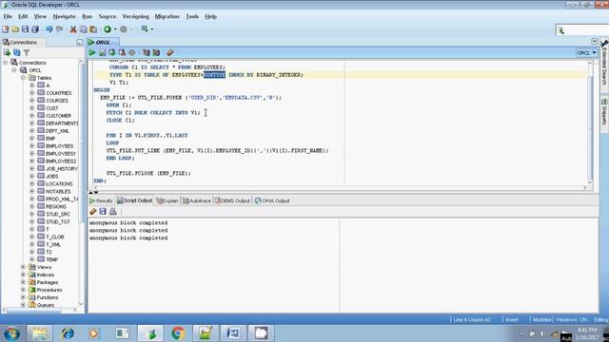The height and width of the screenshot is (342, 609).
Task: Click the grey Forward navigation icon
Action: [124, 29]
